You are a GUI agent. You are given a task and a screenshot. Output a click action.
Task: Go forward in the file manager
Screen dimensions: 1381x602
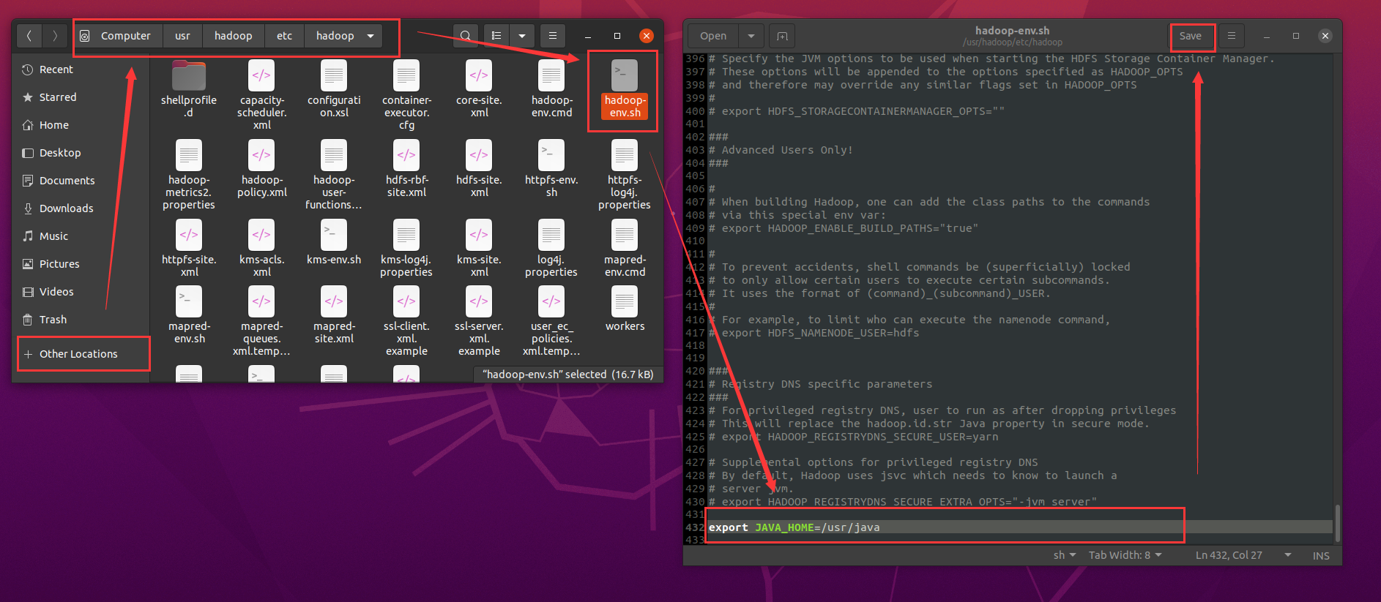click(55, 36)
